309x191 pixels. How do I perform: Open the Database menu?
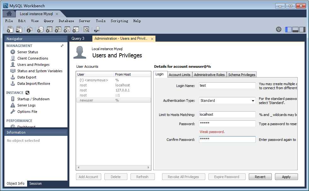[x=66, y=21]
